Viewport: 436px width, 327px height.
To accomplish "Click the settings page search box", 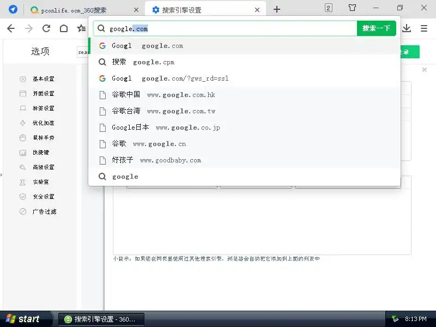I will [83, 52].
